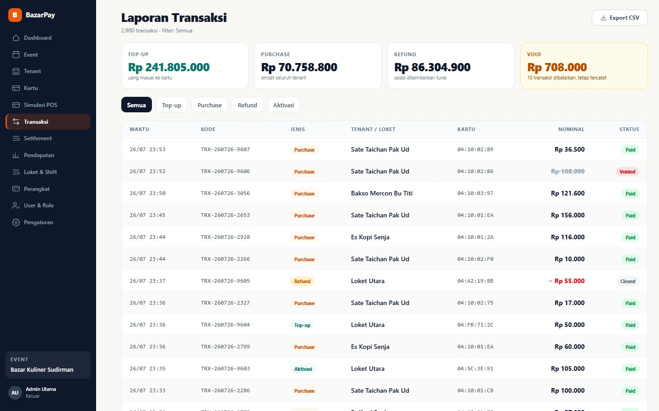Click the Void summary card
Image resolution: width=659 pixels, height=411 pixels.
(584, 66)
